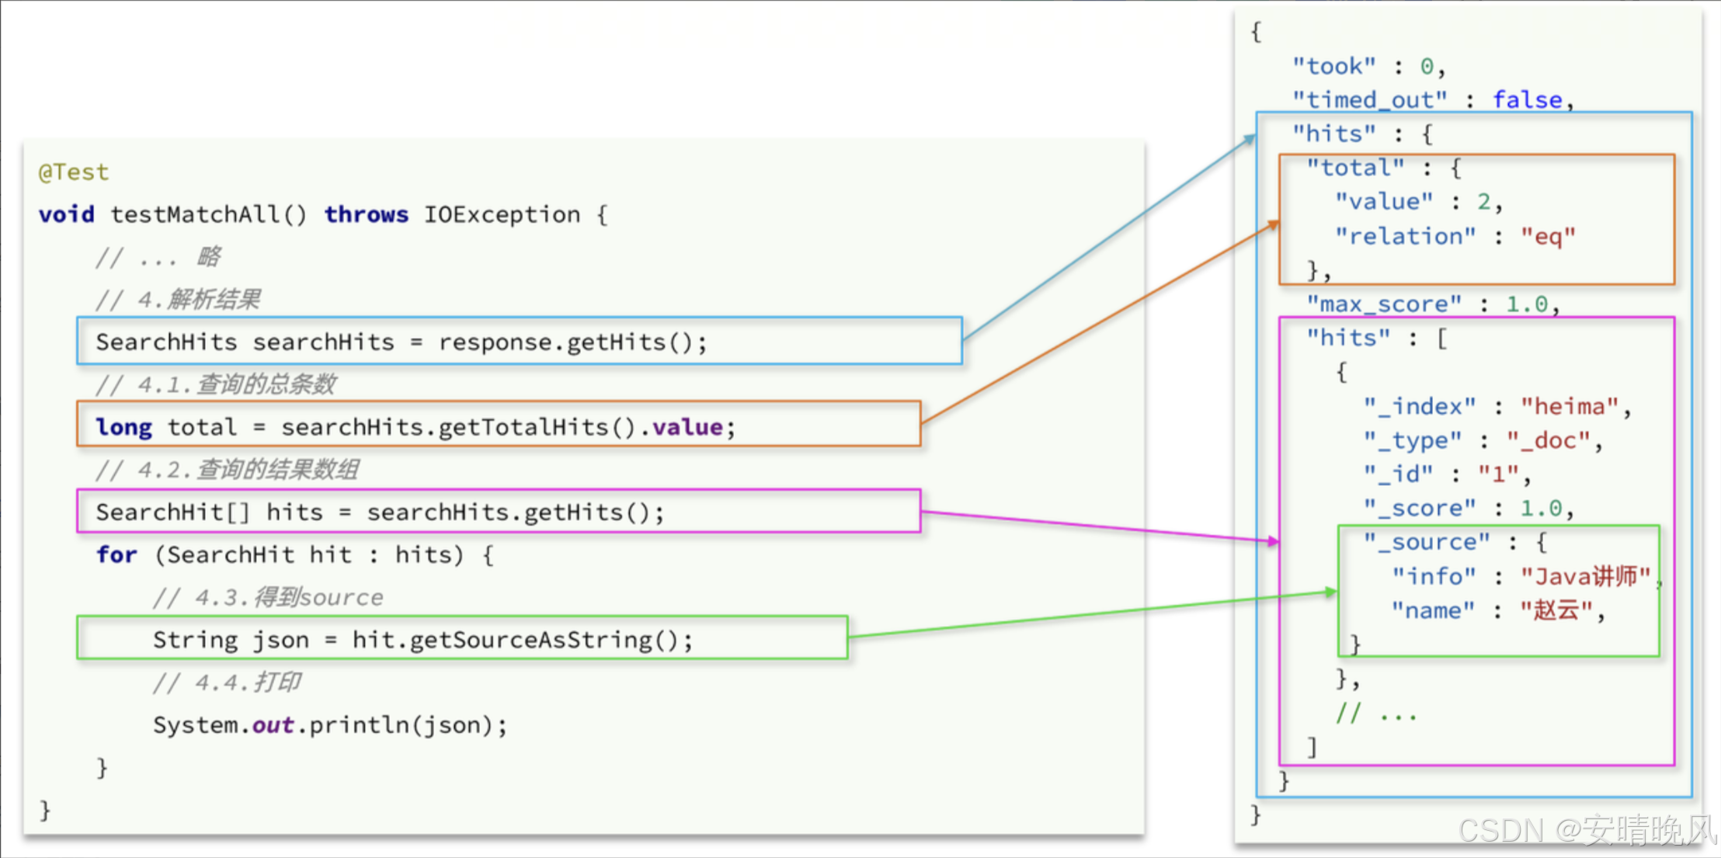
Task: Click the 'System.out.println(json);' line
Action: point(330,725)
